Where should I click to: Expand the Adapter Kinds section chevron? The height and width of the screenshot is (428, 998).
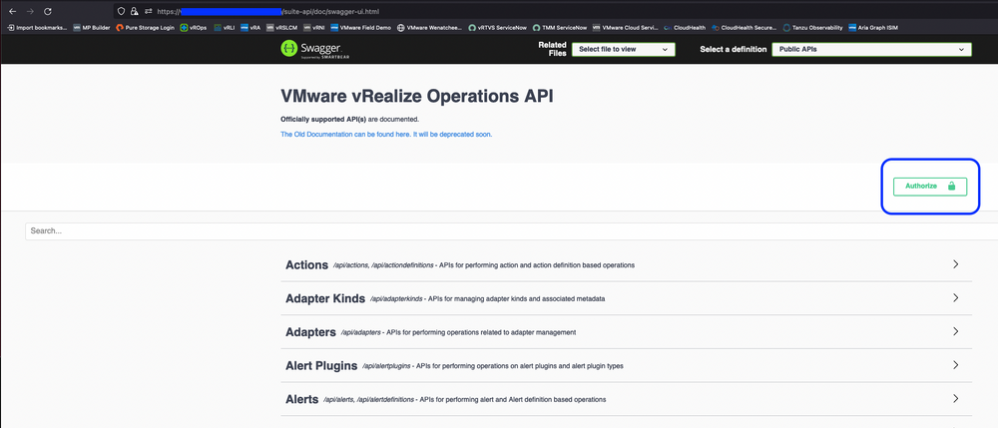coord(955,297)
